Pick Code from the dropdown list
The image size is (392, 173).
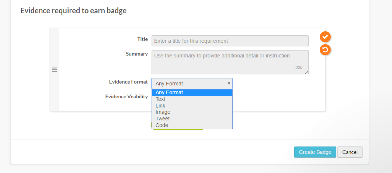[192, 125]
